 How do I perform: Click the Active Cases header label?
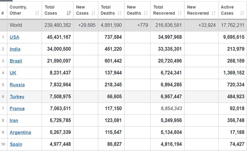click(x=227, y=10)
